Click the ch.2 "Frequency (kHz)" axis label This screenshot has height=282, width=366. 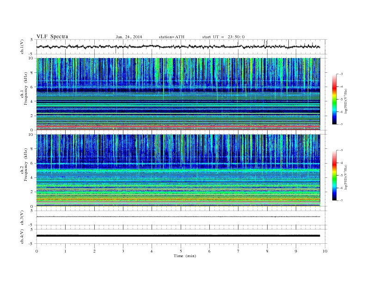25,164
